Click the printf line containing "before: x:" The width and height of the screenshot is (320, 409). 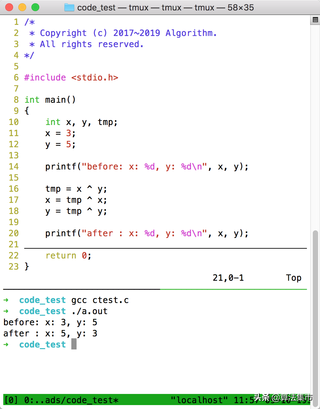[147, 167]
